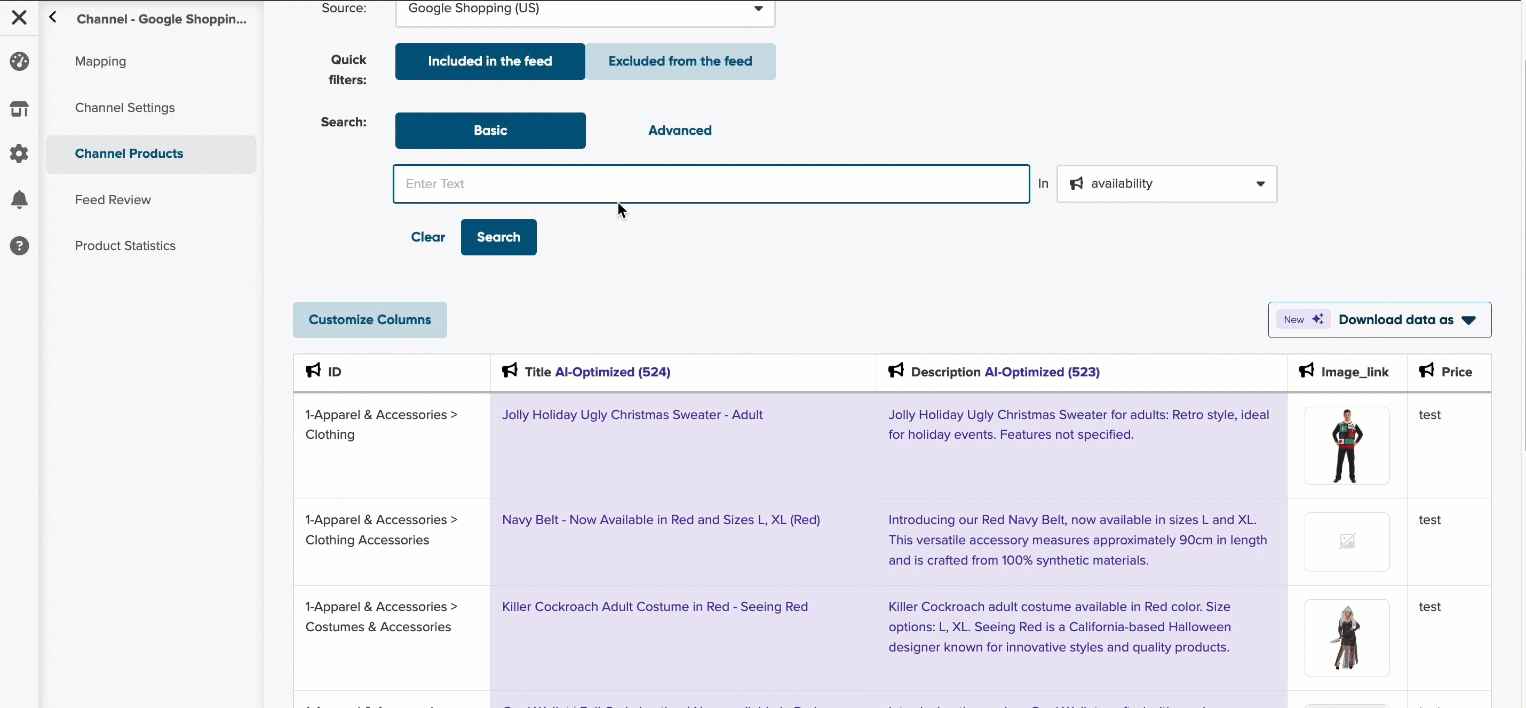Image resolution: width=1526 pixels, height=708 pixels.
Task: Open the shop storefront icon in the sidebar
Action: click(19, 109)
